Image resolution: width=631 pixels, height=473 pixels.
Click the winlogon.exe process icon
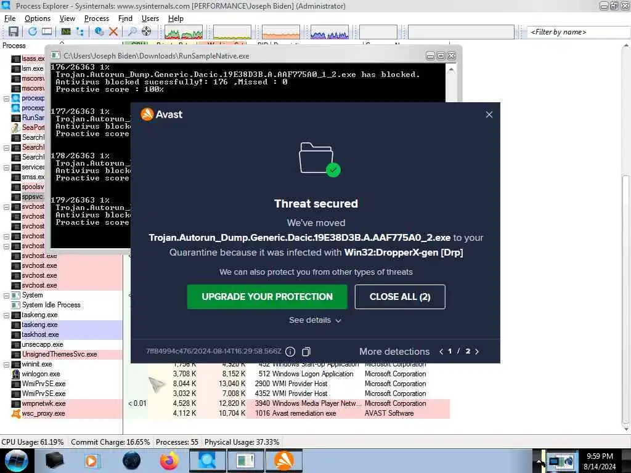point(16,374)
